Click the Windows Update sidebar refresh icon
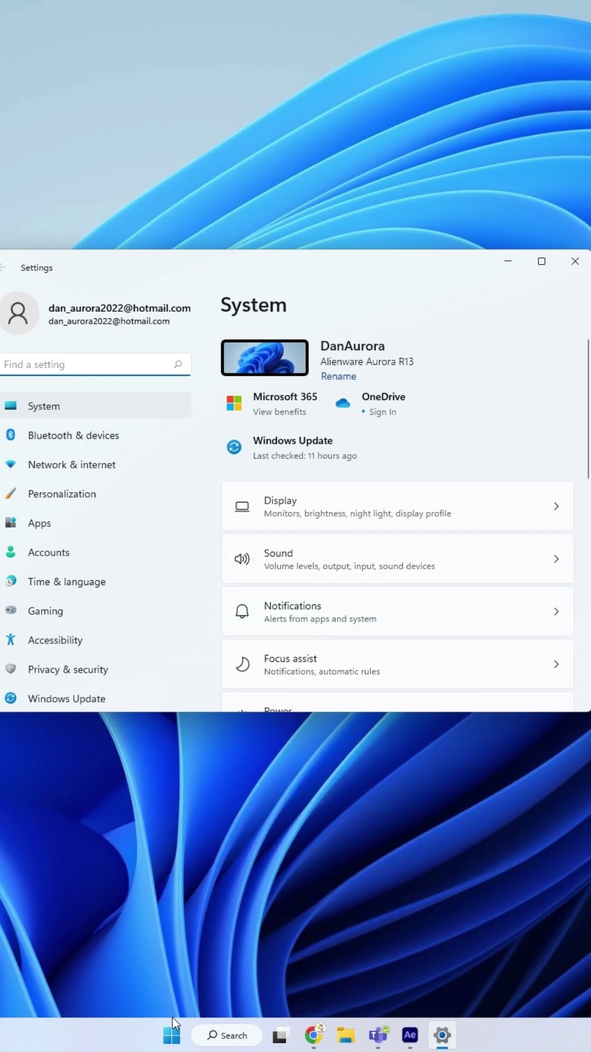Viewport: 591px width, 1052px height. (10, 698)
